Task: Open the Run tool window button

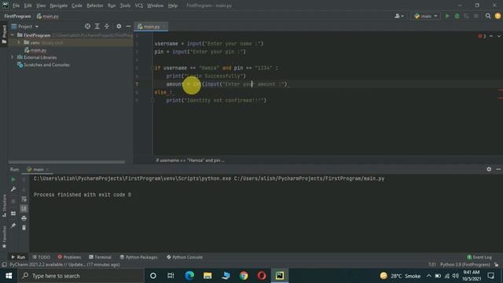Action: click(x=18, y=257)
